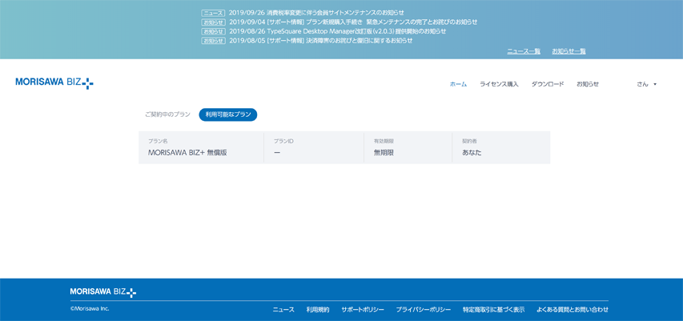This screenshot has width=683, height=321.
Task: Open the お知らせ一覧 link
Action: (568, 51)
